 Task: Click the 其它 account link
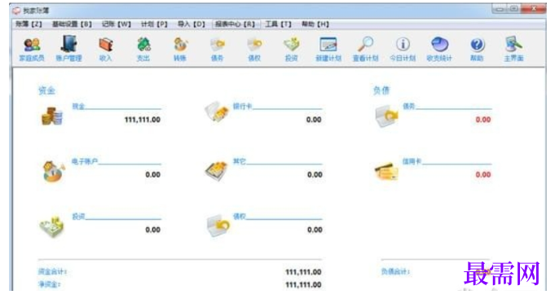pos(240,161)
